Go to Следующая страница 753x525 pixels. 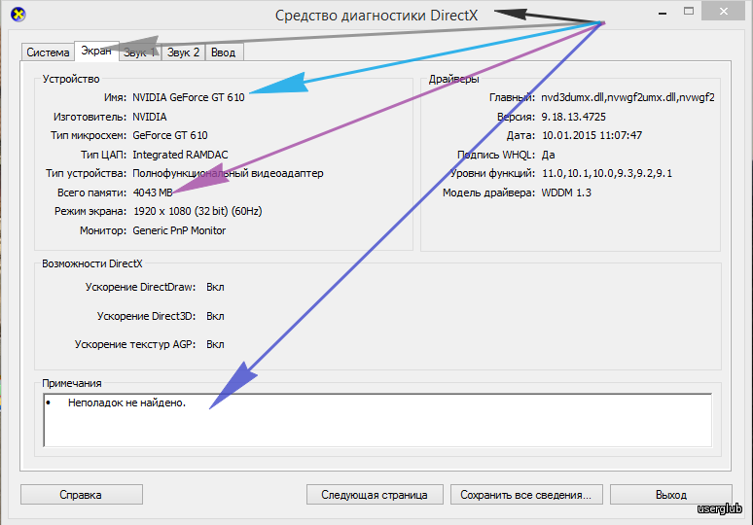(375, 495)
